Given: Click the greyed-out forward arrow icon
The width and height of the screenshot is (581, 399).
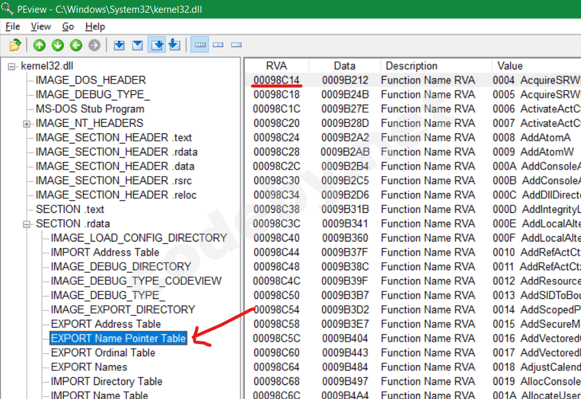Looking at the screenshot, I should (x=94, y=45).
